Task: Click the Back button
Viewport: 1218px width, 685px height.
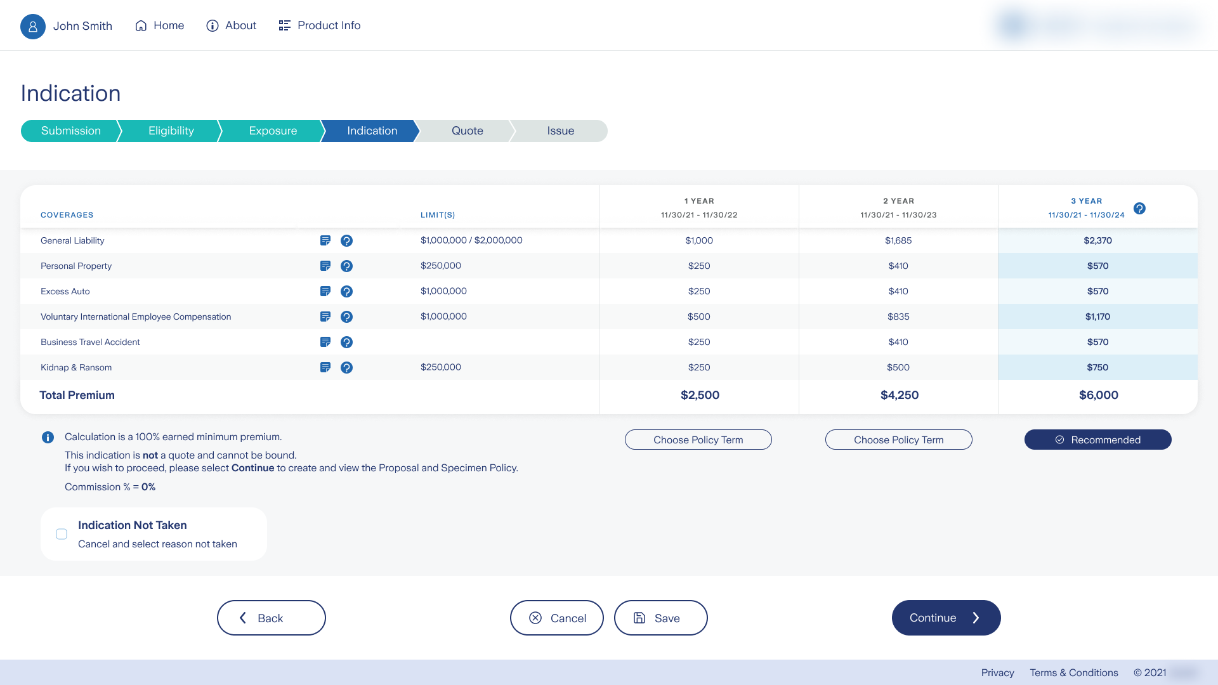Action: [x=271, y=618]
